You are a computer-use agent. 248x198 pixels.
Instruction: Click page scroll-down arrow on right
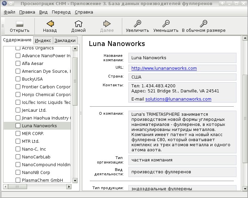coord(245,189)
